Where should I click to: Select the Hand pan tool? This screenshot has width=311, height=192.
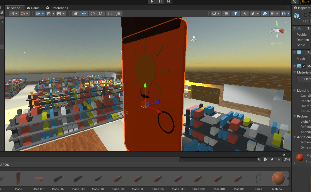point(75,13)
